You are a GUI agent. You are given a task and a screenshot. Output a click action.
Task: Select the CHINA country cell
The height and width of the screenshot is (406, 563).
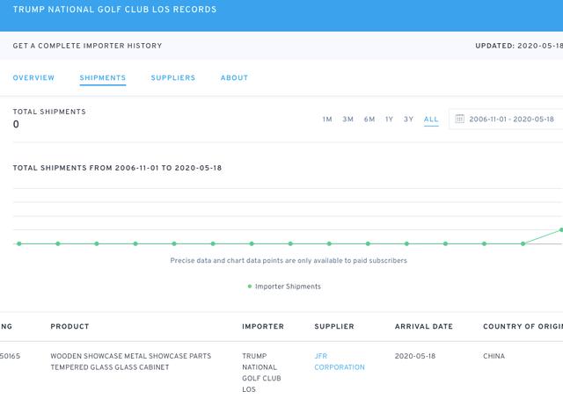click(494, 356)
